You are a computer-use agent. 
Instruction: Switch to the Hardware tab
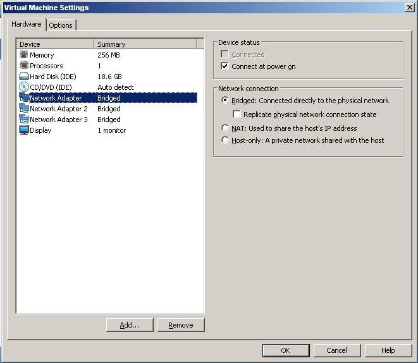(27, 24)
